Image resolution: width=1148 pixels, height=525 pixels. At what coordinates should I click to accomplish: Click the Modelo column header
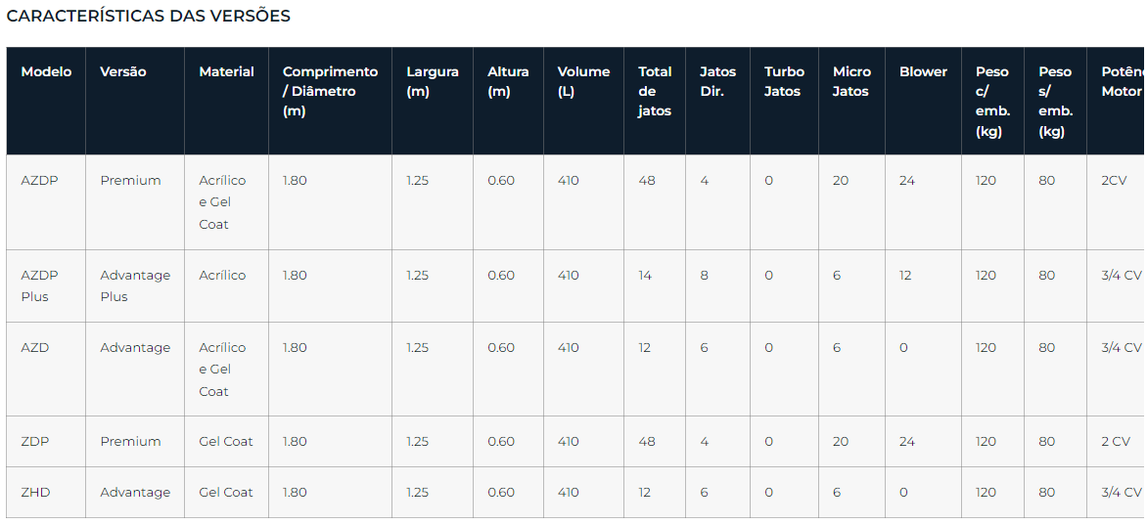[46, 71]
